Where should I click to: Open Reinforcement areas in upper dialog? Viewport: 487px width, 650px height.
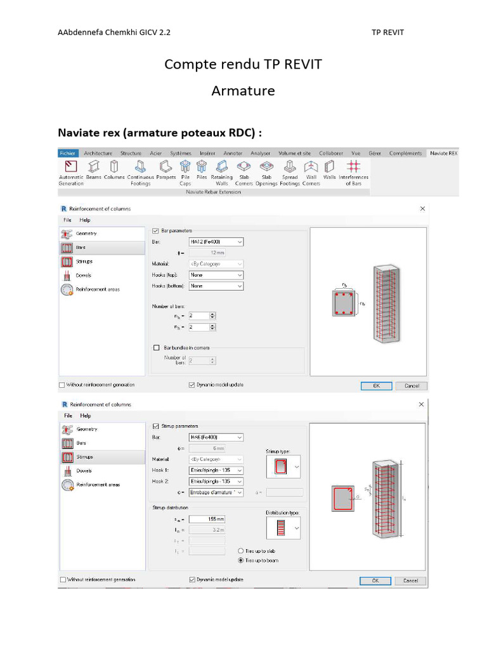[x=102, y=289]
